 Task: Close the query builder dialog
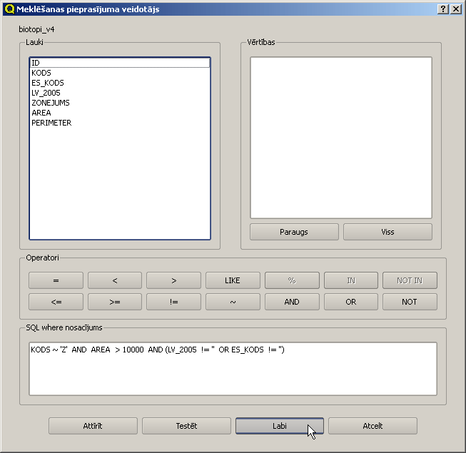pos(456,9)
